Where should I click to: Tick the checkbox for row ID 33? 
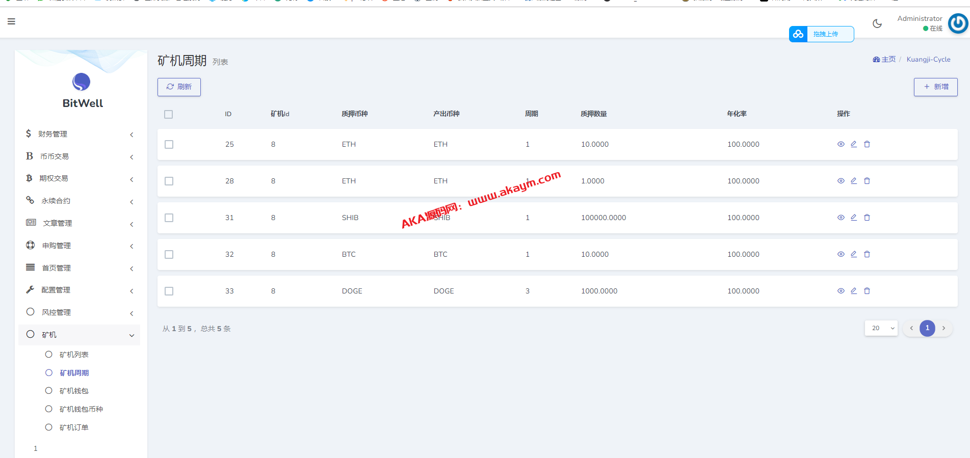point(169,291)
